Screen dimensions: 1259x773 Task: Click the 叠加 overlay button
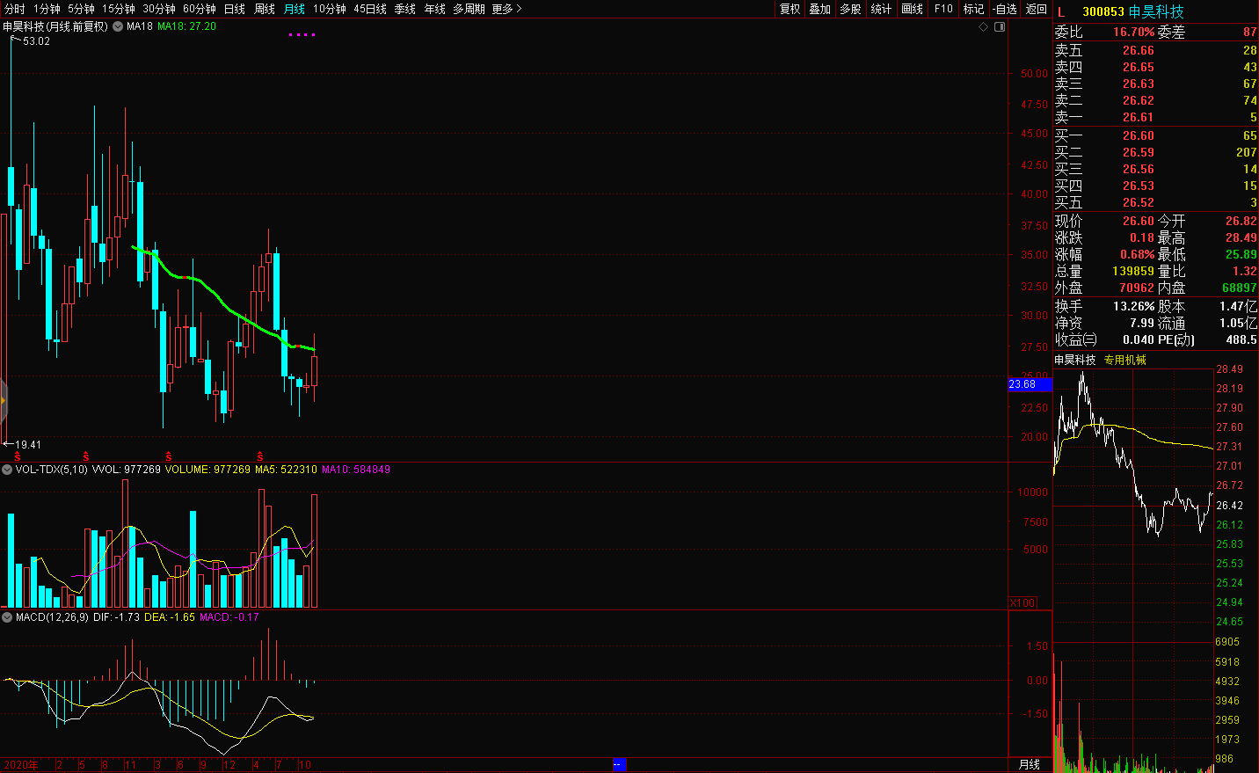[820, 9]
